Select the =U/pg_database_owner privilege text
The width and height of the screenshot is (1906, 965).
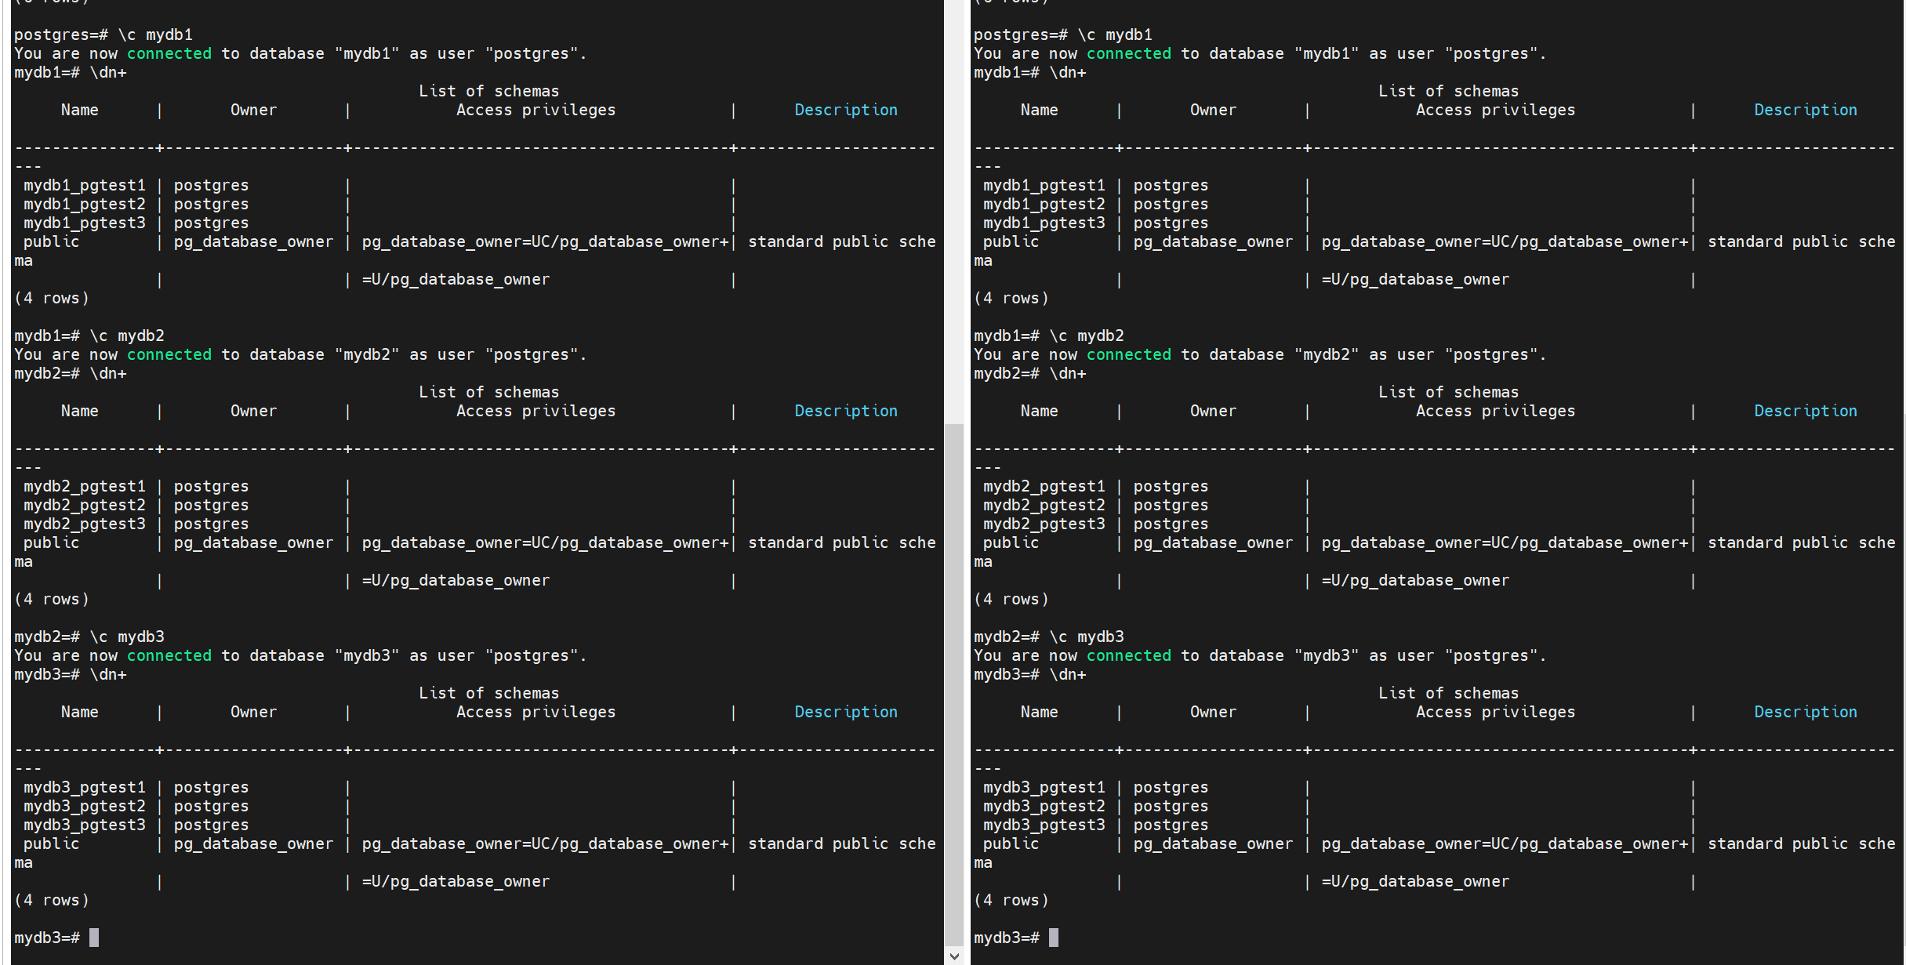[x=456, y=279]
